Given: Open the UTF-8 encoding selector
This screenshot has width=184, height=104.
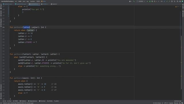Looking at the screenshot, I should pyautogui.click(x=166, y=103).
